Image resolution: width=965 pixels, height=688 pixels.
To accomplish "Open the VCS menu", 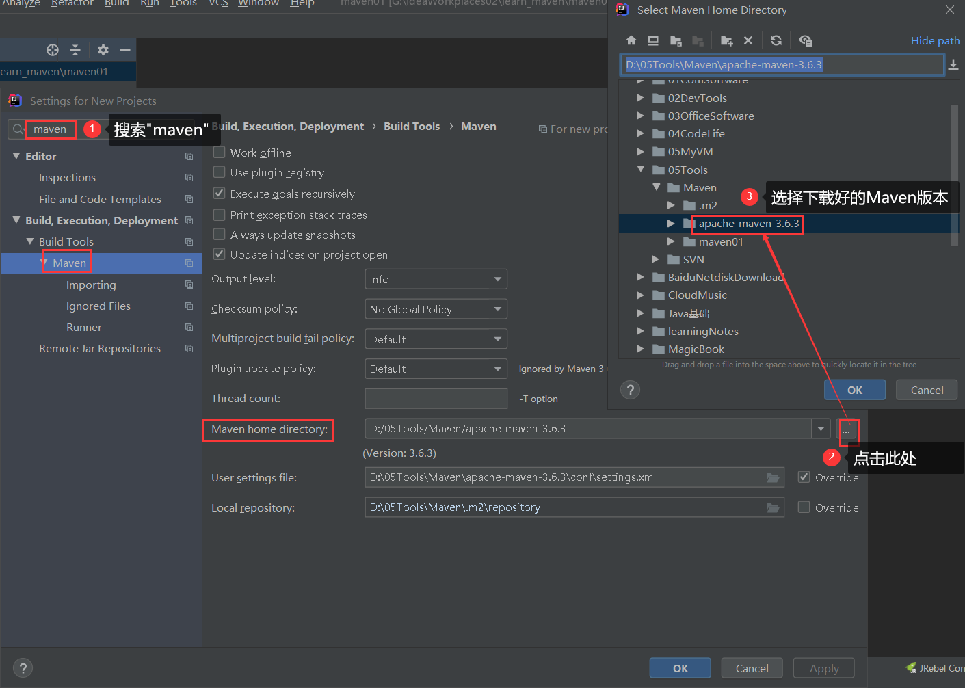I will pyautogui.click(x=218, y=3).
